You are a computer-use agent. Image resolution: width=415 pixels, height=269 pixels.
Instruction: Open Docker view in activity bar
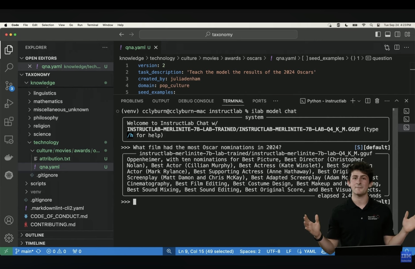coord(9,157)
